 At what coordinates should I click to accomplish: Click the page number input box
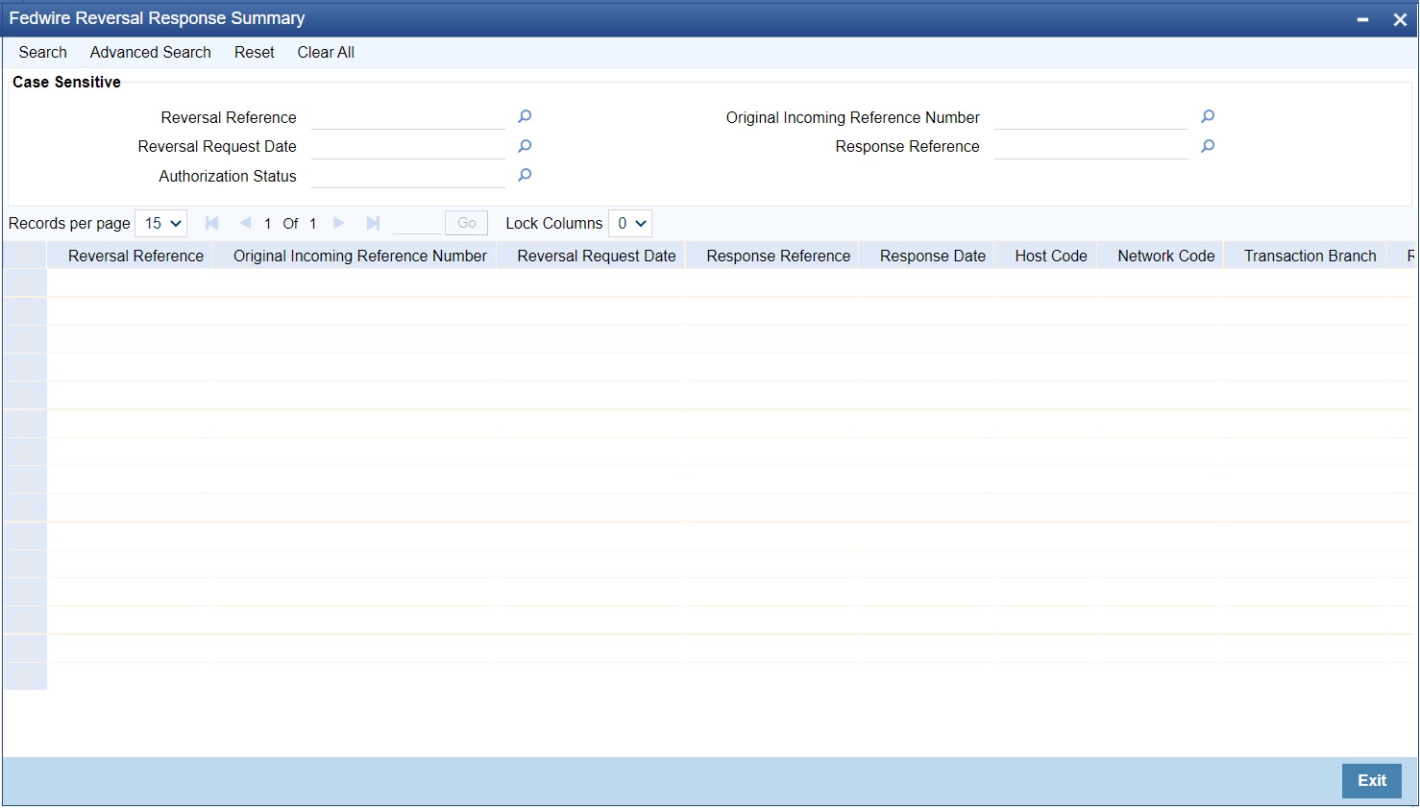coord(417,223)
